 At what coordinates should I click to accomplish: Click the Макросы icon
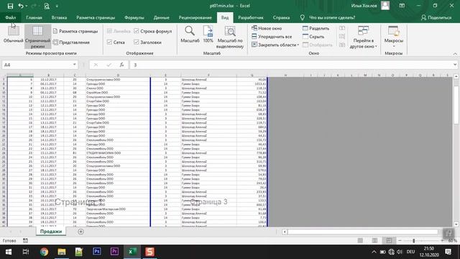click(x=393, y=31)
